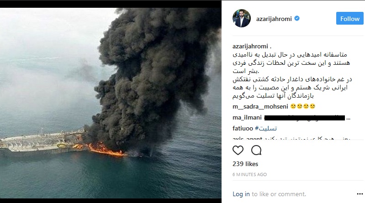Image resolution: width=365 pixels, height=203 pixels.
Task: Open azarijahromi username in header
Action: (274, 19)
